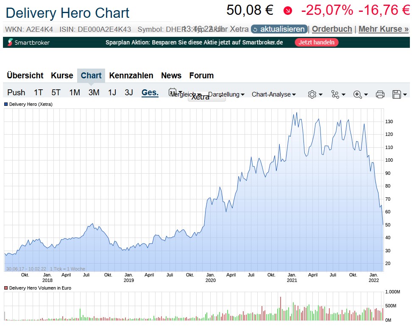Click the aktualisieren refresh button

(279, 29)
